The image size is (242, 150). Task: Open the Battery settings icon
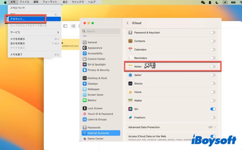[x=85, y=100]
